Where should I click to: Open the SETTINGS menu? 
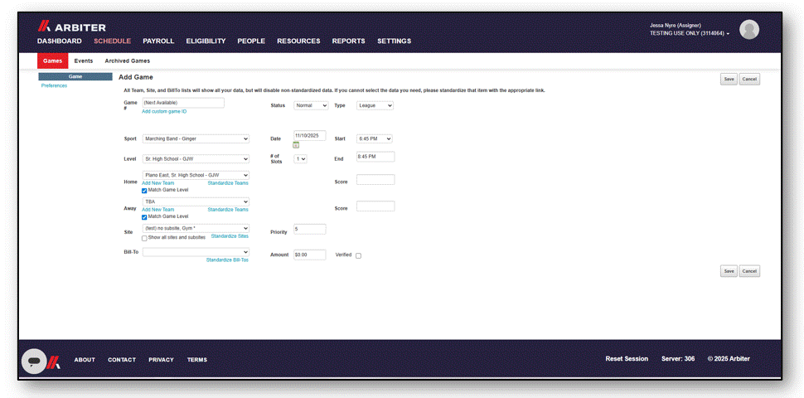[395, 41]
